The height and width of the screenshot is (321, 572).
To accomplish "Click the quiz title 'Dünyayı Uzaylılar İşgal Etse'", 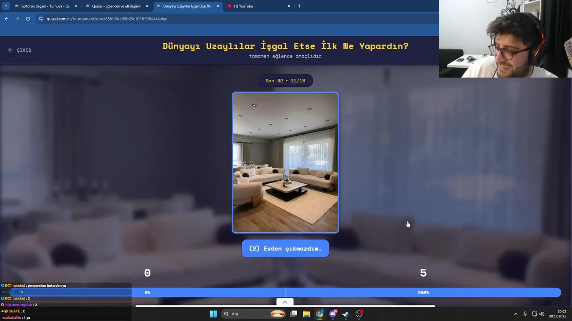I will (x=285, y=46).
